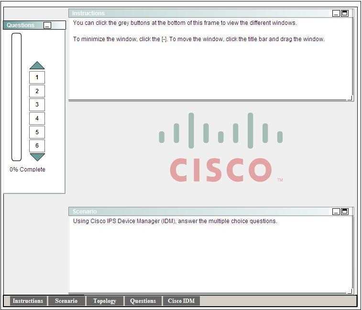Screen dimensions: 362x310
Task: Maximize the Instructions window
Action: click(x=345, y=13)
